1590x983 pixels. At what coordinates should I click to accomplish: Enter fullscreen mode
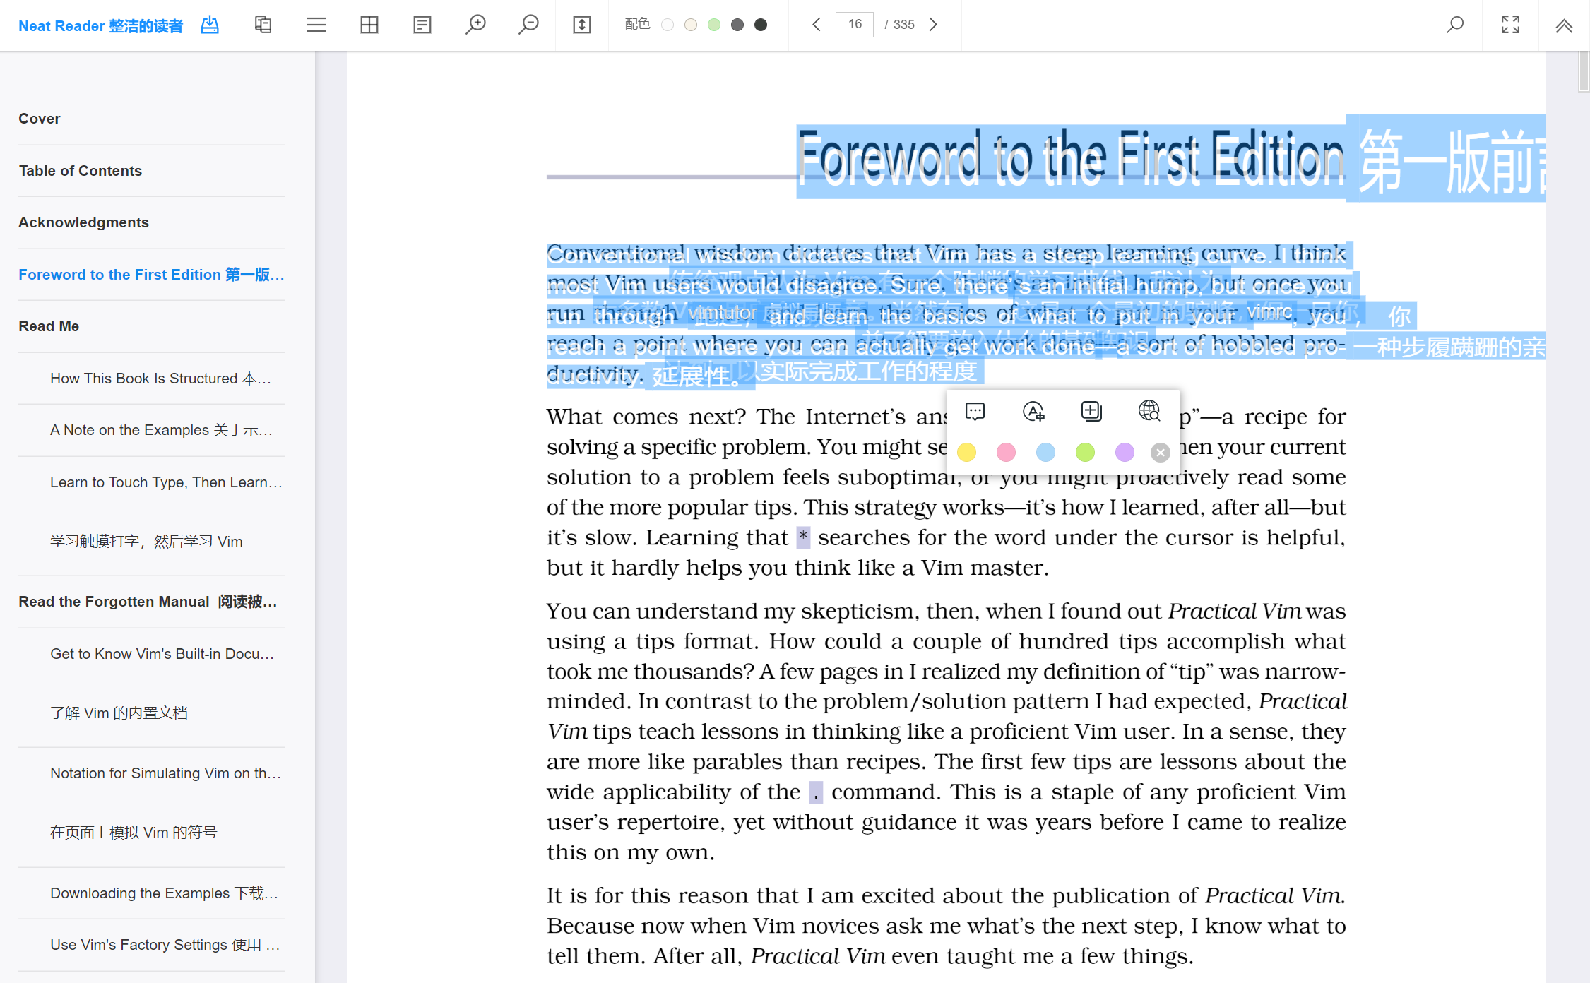click(x=1510, y=25)
